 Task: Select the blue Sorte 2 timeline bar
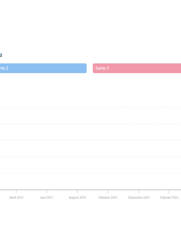(x=43, y=68)
